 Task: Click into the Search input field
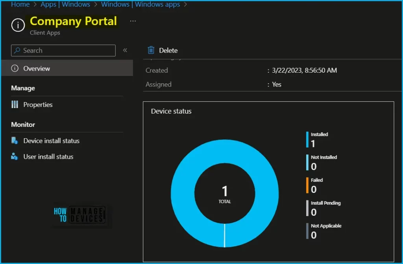63,50
